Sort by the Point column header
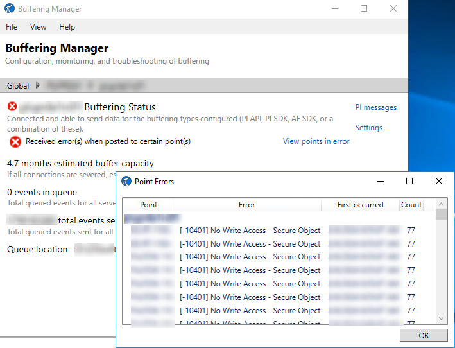This screenshot has height=348, width=455. 148,205
